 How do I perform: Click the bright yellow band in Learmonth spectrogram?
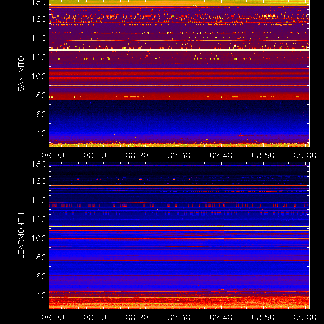(179, 226)
